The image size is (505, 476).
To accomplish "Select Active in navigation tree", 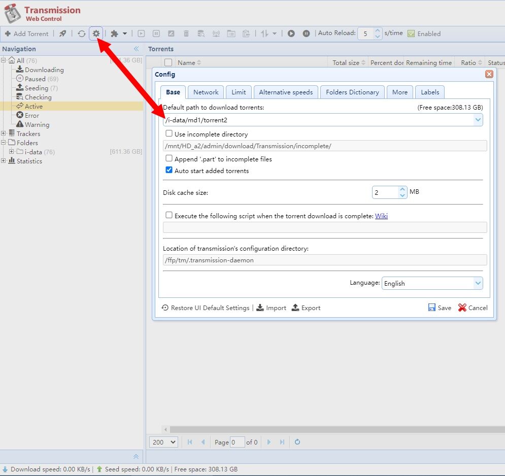I will point(72,106).
